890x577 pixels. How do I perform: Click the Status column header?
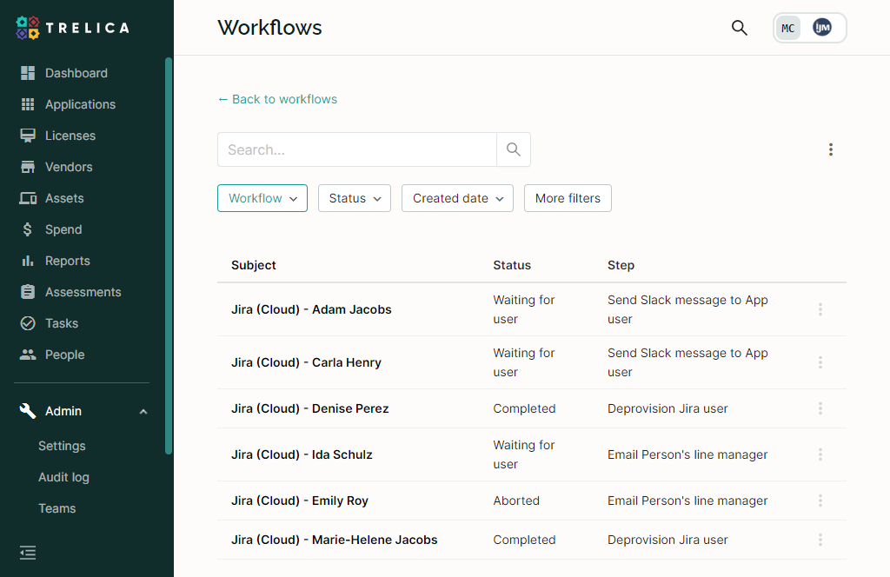point(512,265)
